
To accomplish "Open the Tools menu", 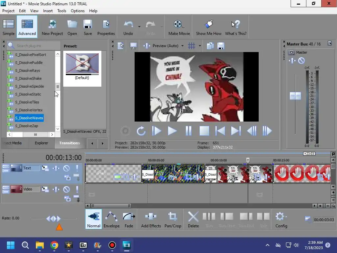I will pos(62,11).
